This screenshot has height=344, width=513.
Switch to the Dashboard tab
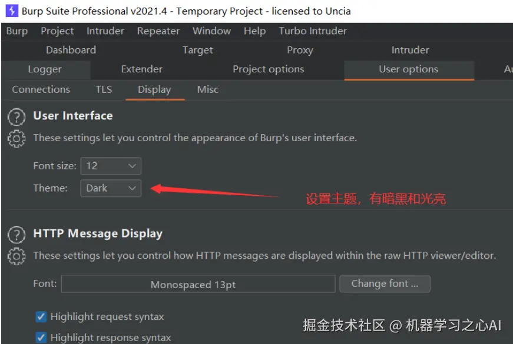pos(71,50)
